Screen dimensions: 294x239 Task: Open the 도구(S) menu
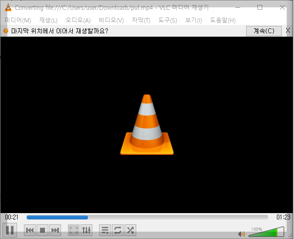(168, 20)
